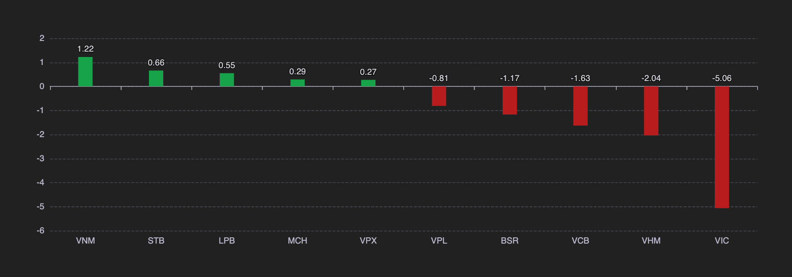Select the green LPB bar

(227, 80)
